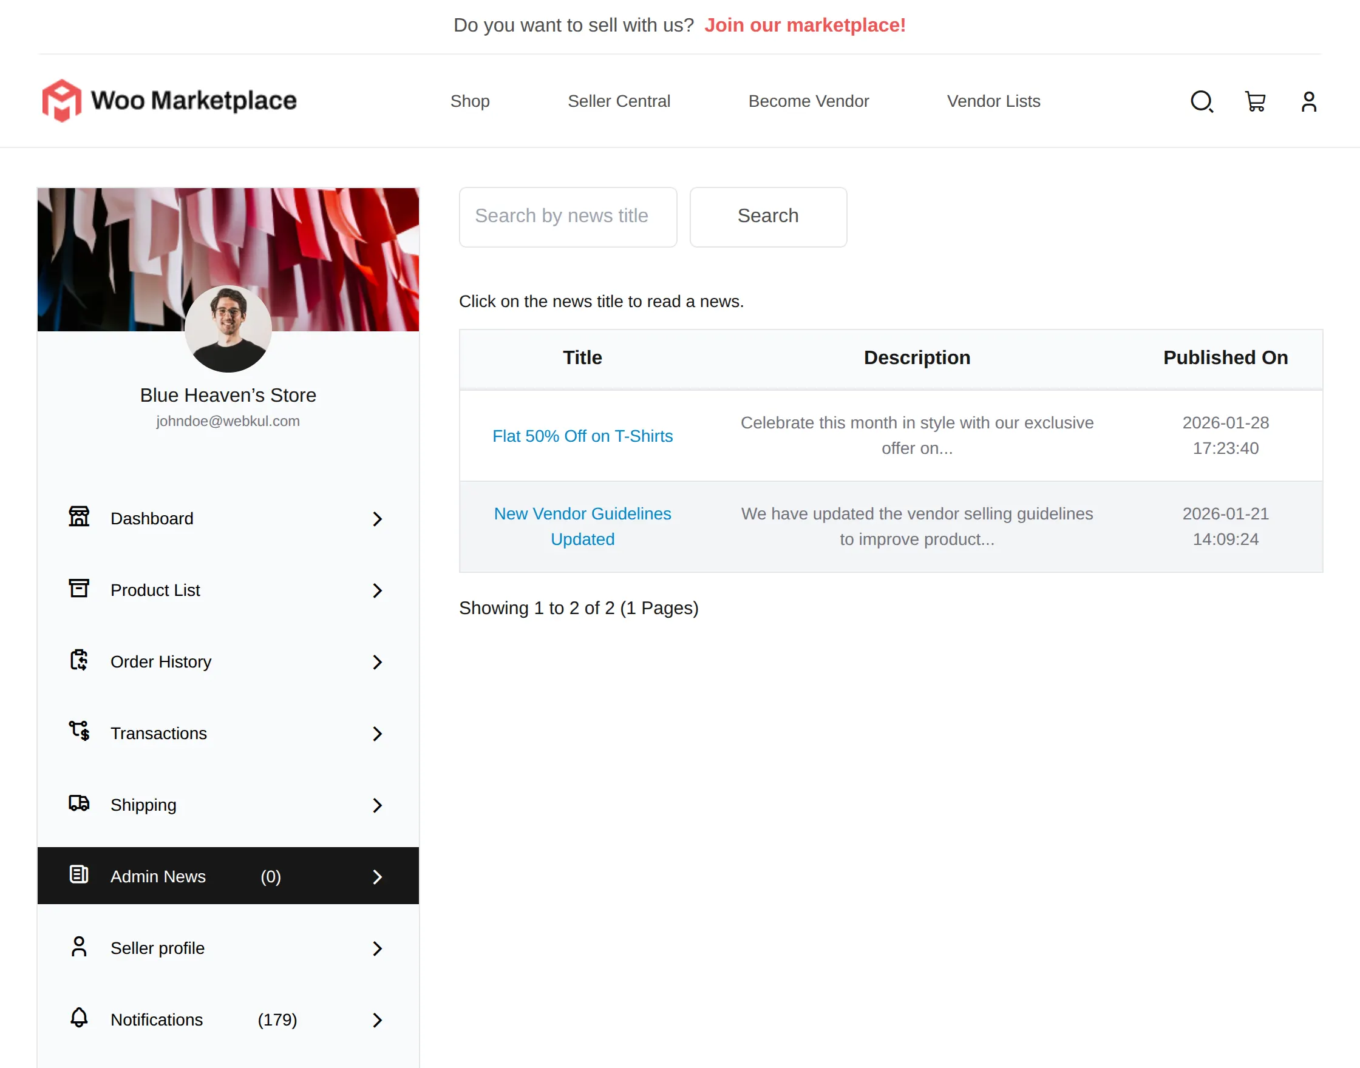Click the Notifications bell icon

[x=79, y=1019]
